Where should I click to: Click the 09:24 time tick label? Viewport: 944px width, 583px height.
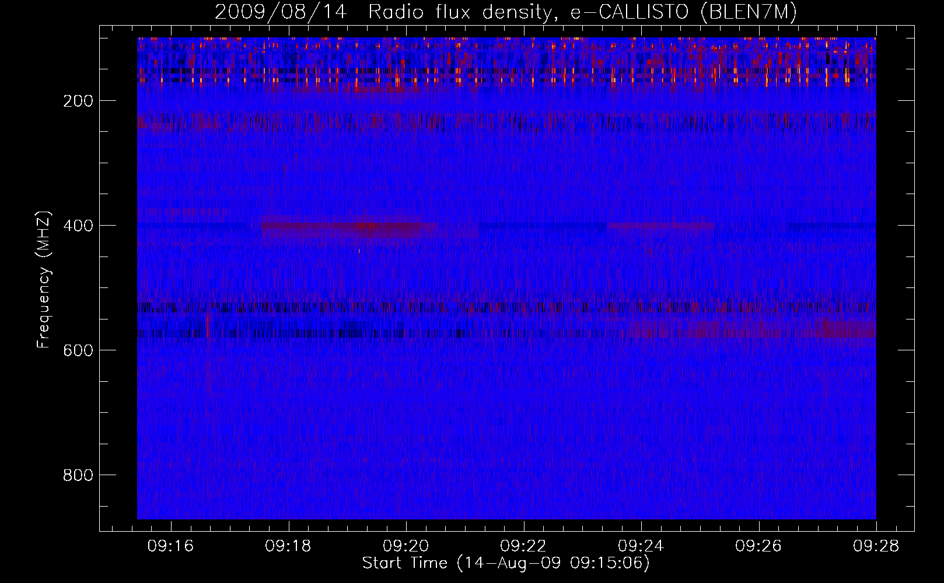coord(641,546)
